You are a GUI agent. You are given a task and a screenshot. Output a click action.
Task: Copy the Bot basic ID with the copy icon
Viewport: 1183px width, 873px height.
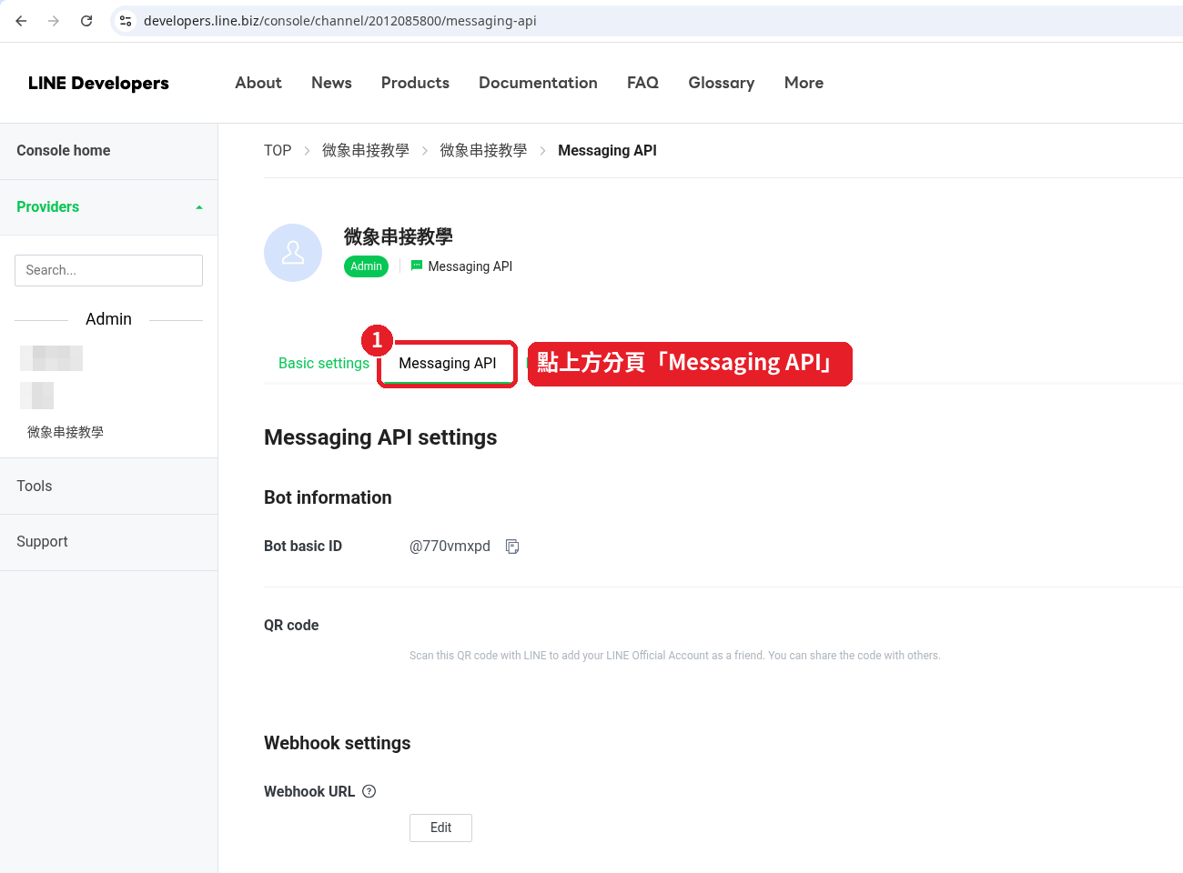click(512, 547)
